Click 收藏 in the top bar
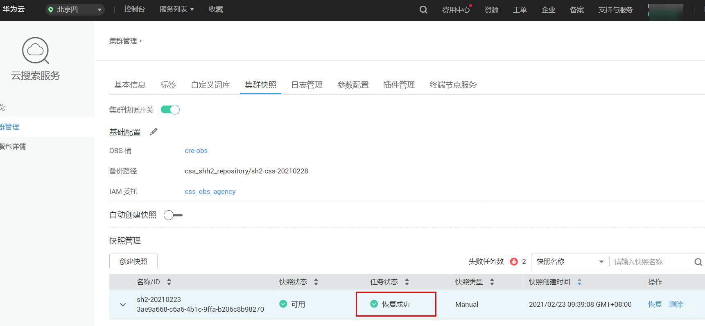 click(x=216, y=9)
